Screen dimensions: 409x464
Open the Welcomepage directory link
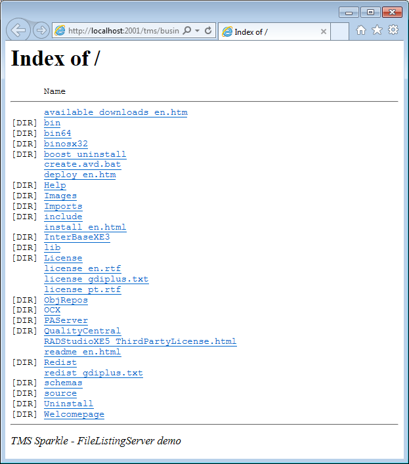point(74,414)
